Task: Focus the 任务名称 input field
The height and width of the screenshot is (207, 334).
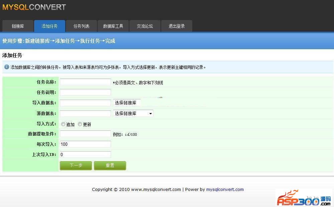Action: 85,82
